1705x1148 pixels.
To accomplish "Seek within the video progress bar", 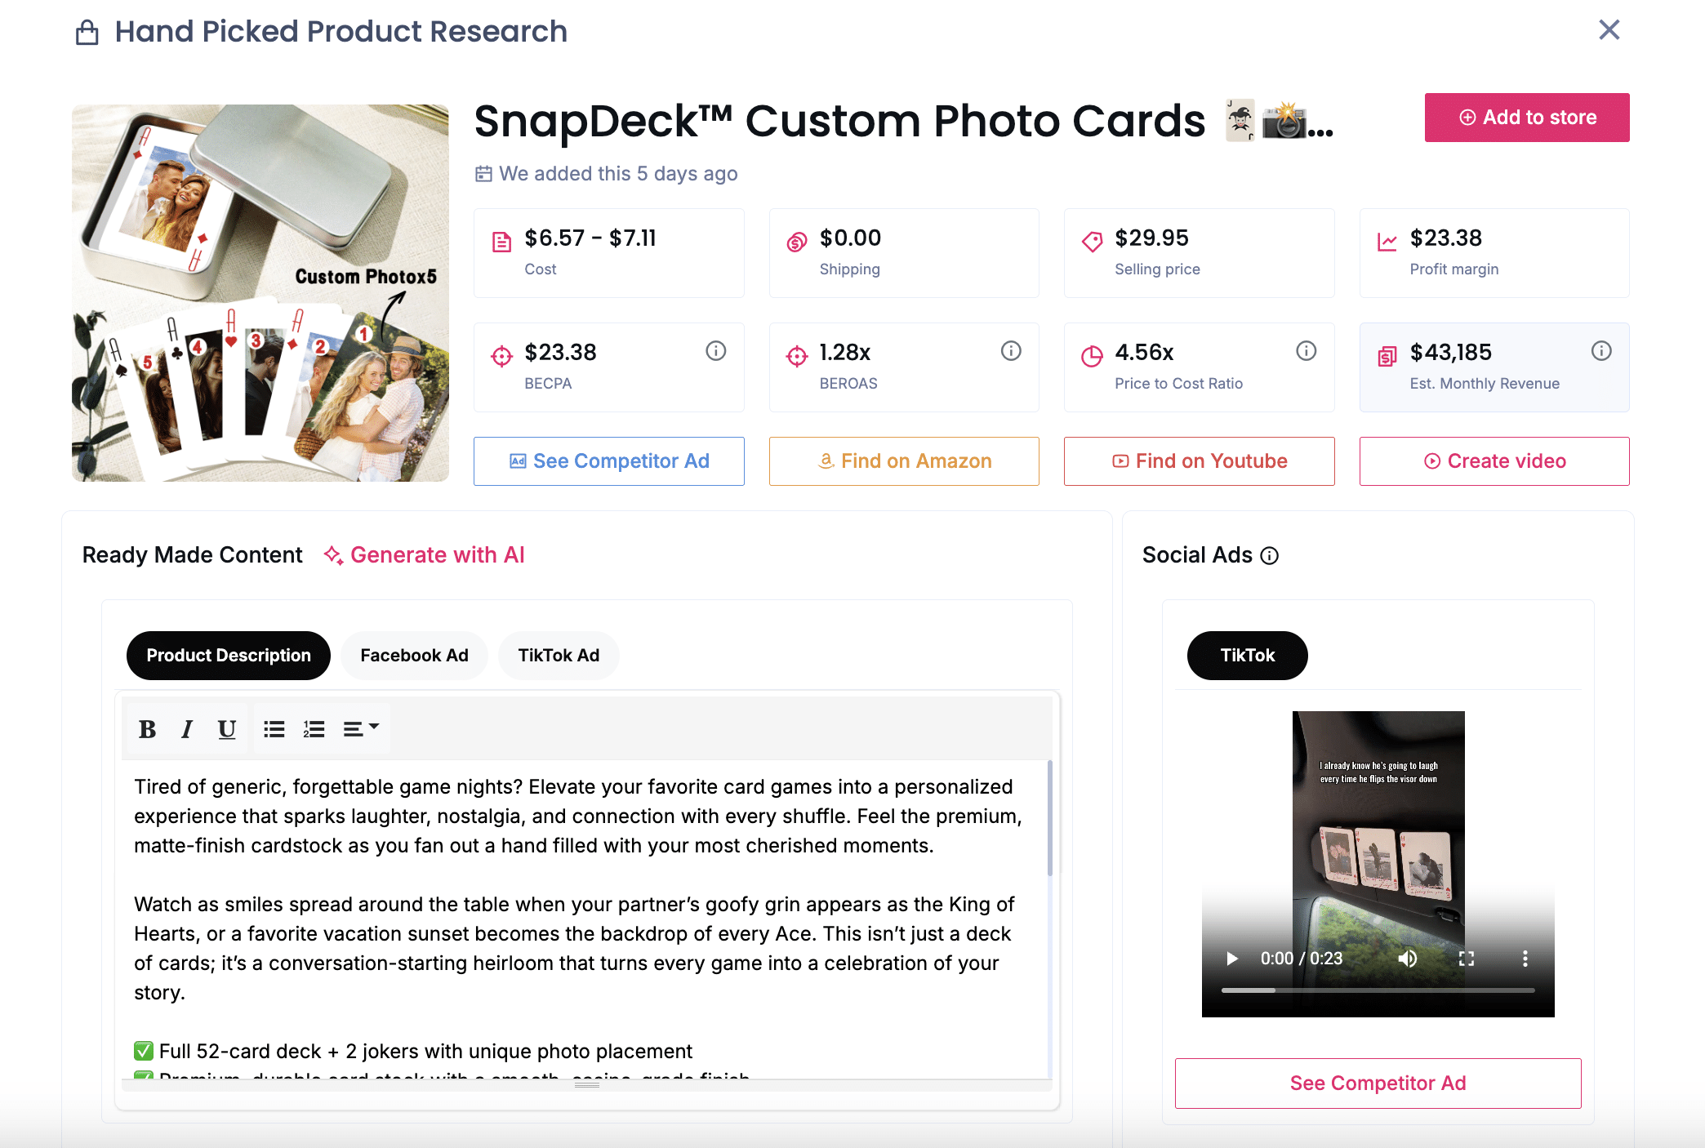I will click(1378, 990).
